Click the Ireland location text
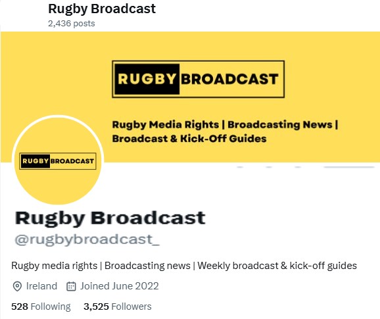The height and width of the screenshot is (319, 380). coord(41,286)
